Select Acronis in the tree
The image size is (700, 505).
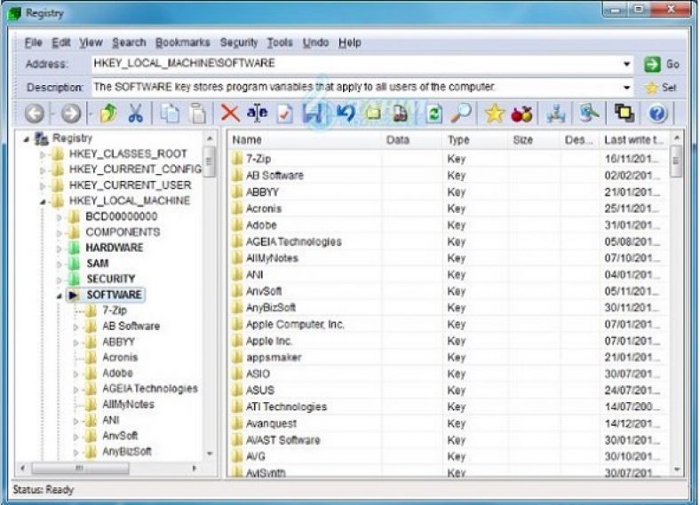[x=120, y=358]
